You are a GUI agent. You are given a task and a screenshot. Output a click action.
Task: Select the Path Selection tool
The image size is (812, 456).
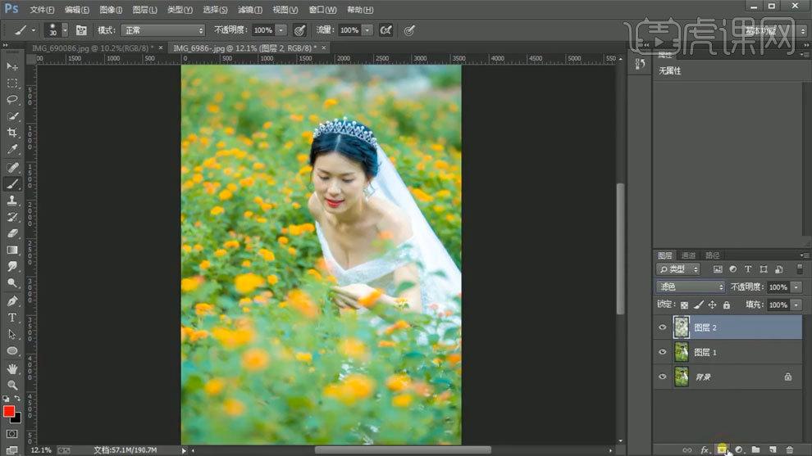[12, 334]
